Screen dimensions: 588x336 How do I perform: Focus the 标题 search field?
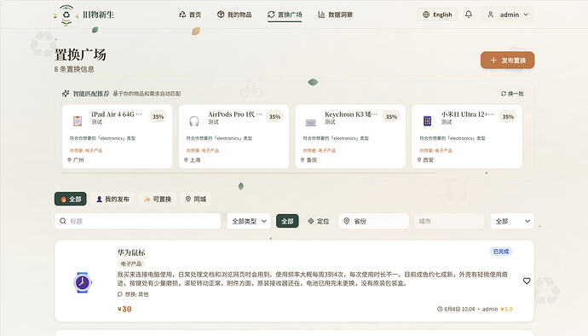[137, 221]
